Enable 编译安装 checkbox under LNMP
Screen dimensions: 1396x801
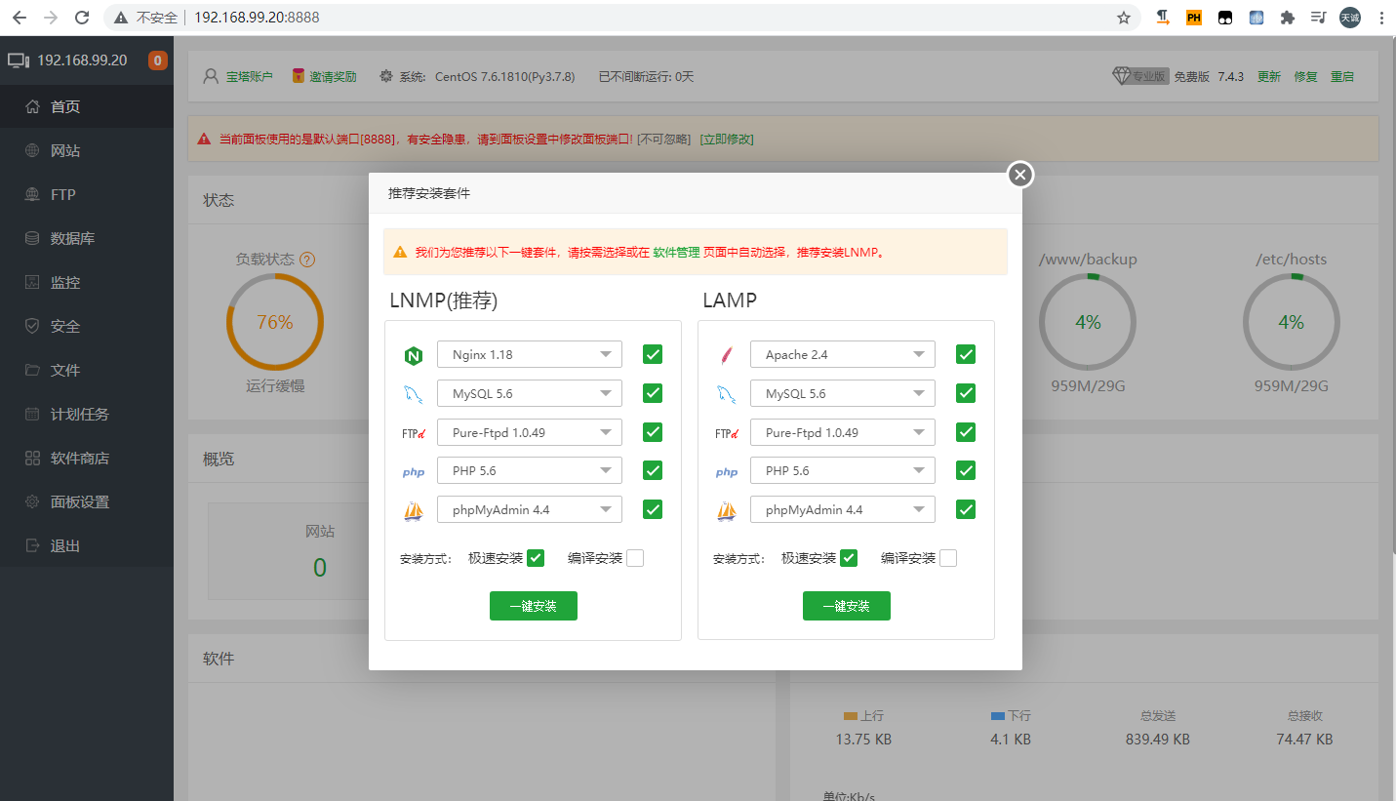tap(635, 558)
